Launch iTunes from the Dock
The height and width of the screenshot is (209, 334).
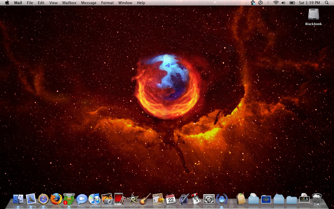pyautogui.click(x=94, y=199)
